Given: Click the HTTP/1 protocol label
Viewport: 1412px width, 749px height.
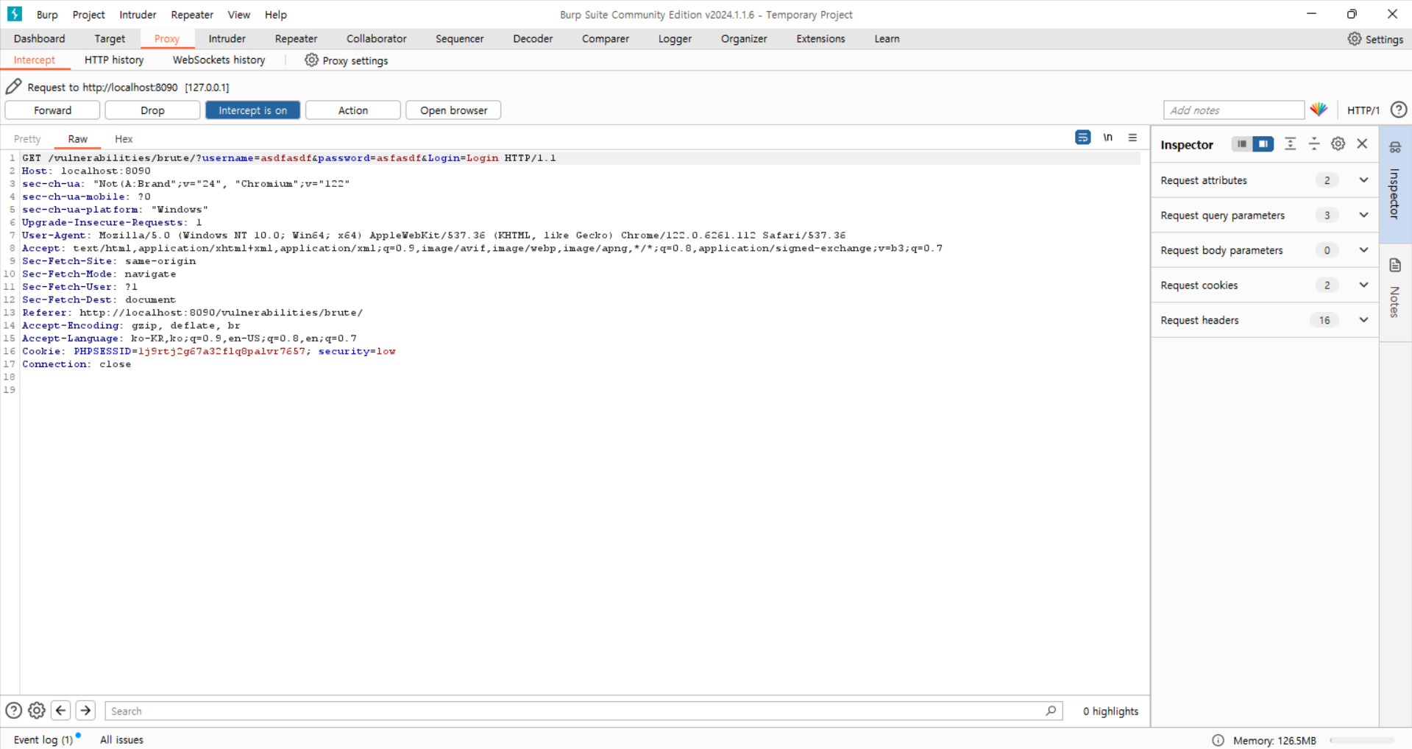Looking at the screenshot, I should [1363, 110].
